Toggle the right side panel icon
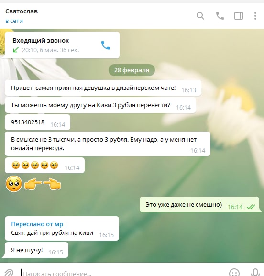 [x=239, y=16]
